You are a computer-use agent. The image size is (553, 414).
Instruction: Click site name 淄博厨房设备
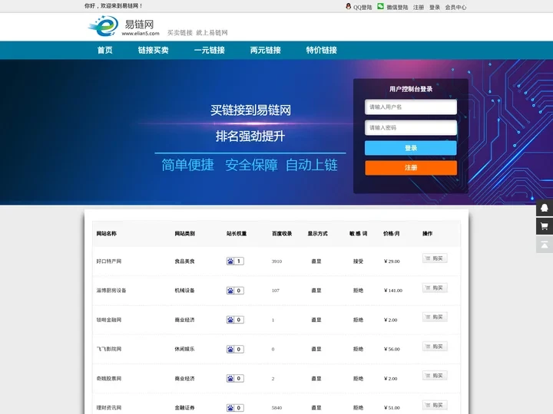pos(111,291)
